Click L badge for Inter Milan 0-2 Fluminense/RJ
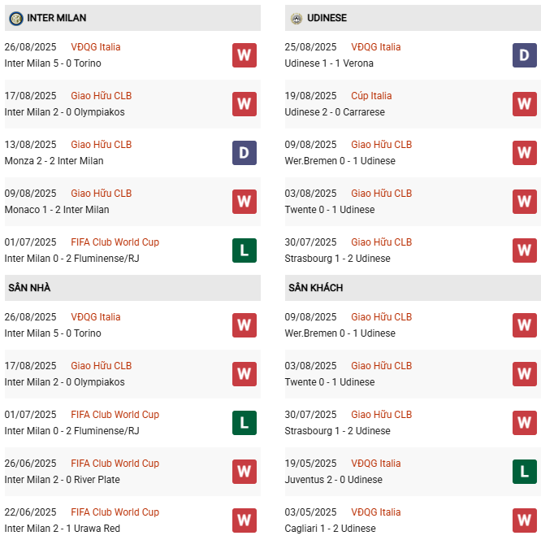Screen dimensions: 541x540 [244, 250]
